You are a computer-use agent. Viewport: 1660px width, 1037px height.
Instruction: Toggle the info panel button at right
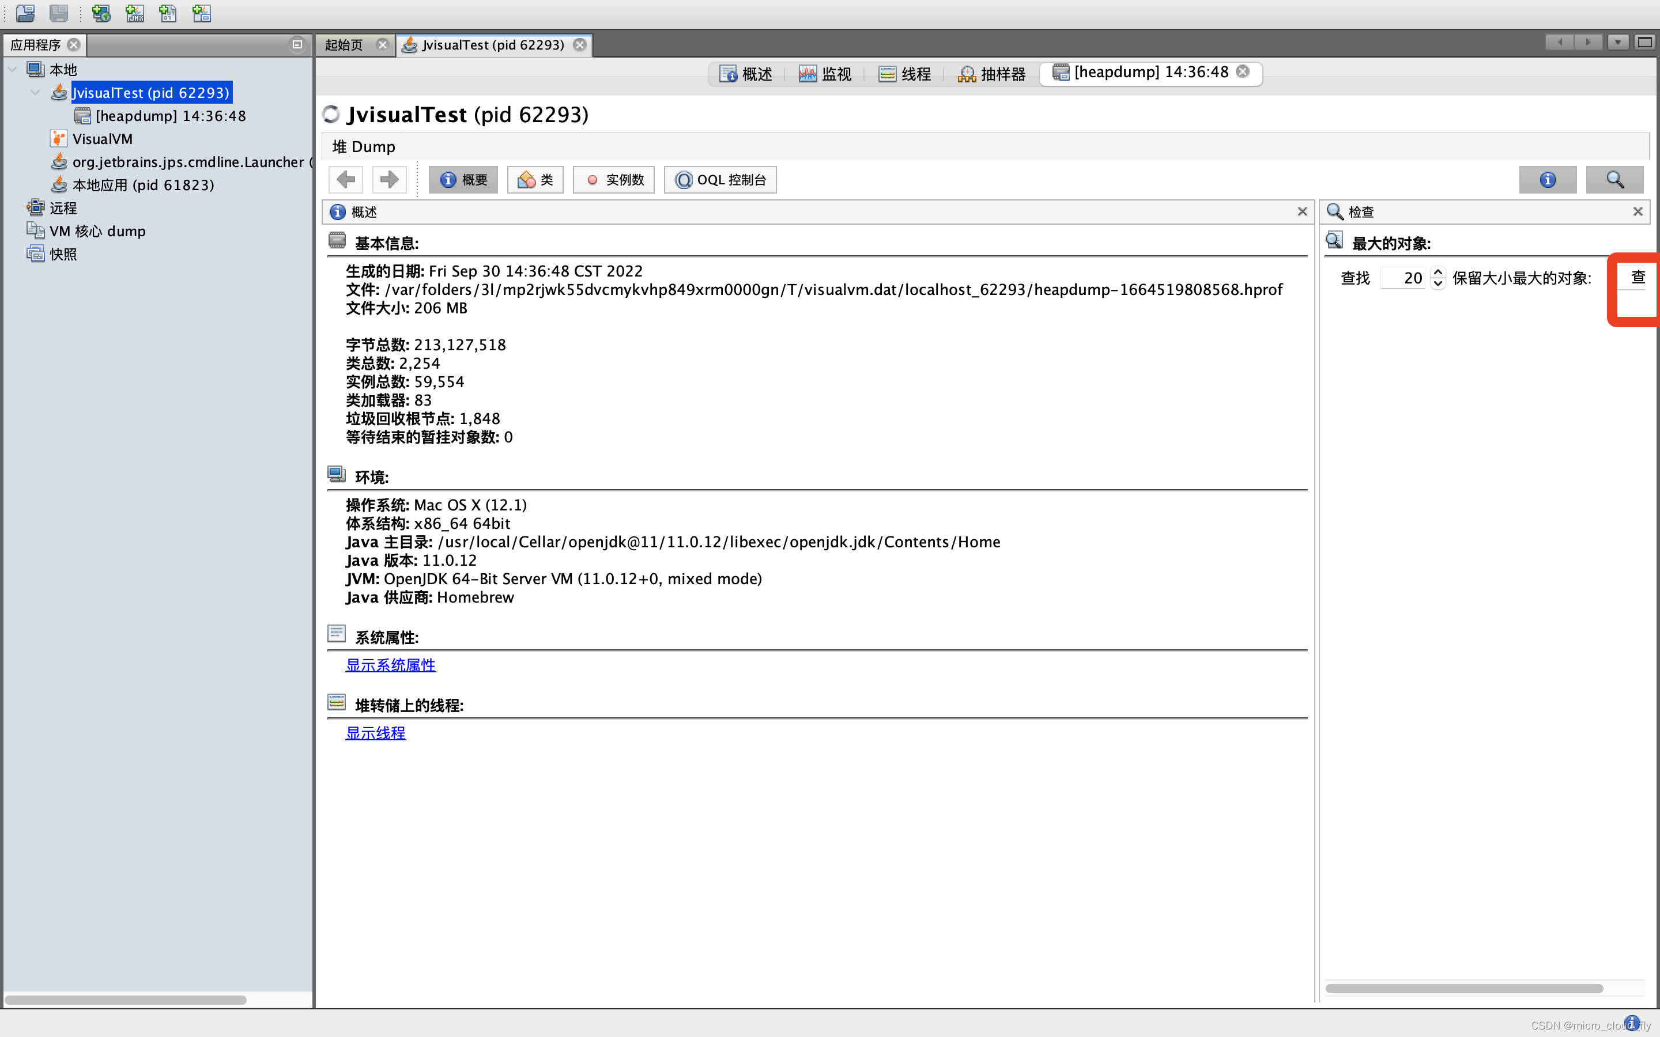[1548, 180]
